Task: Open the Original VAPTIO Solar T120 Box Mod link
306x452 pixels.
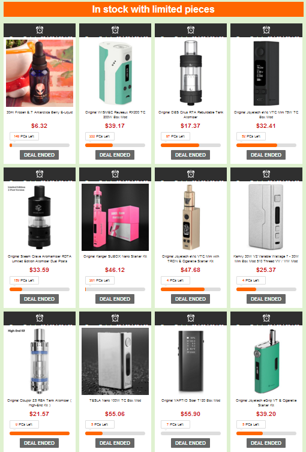Action: [x=191, y=400]
